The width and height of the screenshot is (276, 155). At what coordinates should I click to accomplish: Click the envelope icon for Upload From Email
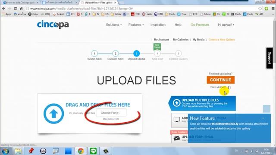176,138
